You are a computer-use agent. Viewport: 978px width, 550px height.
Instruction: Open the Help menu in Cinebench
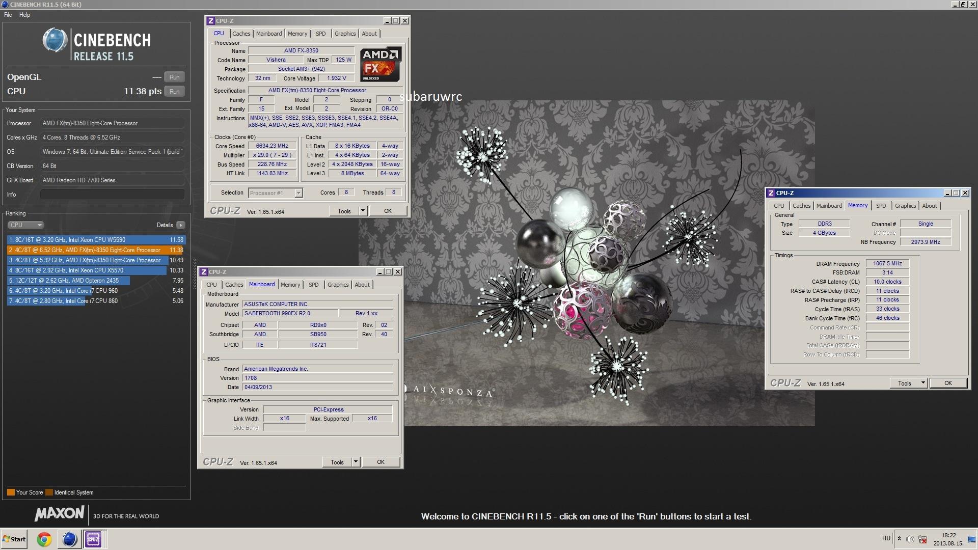(25, 15)
